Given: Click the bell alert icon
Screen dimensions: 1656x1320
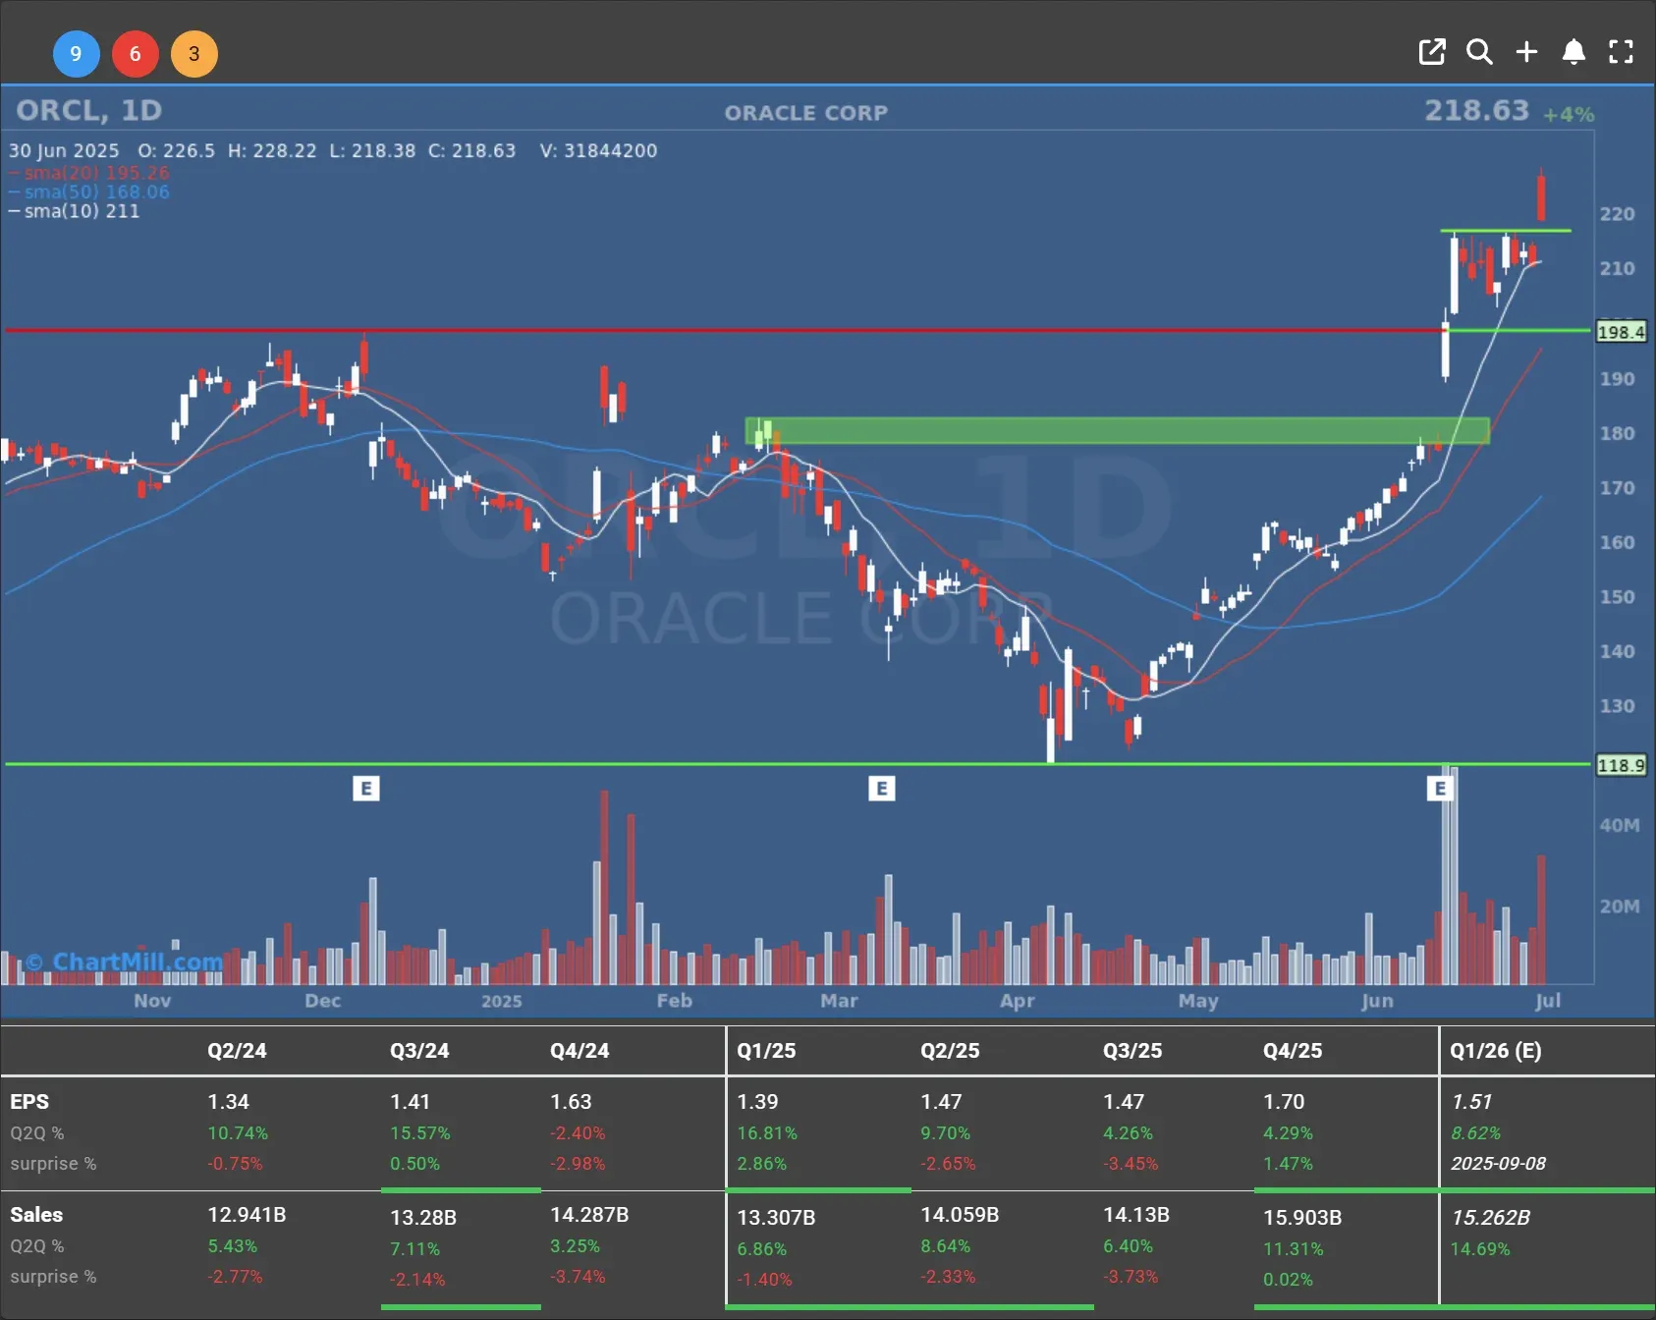Looking at the screenshot, I should (x=1573, y=52).
